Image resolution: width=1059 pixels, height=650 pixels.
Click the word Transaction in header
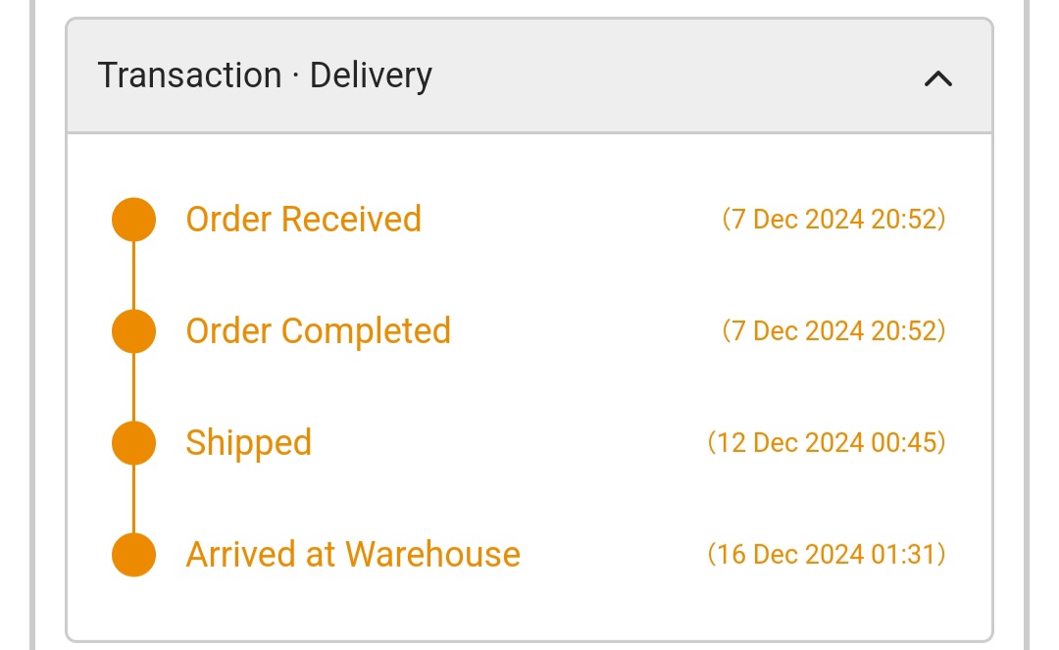click(x=189, y=76)
